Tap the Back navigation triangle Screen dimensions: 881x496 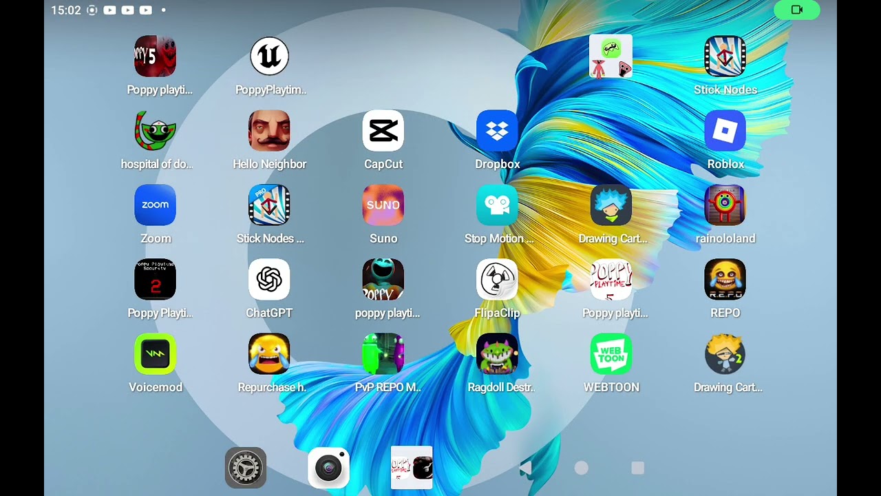[x=525, y=468]
